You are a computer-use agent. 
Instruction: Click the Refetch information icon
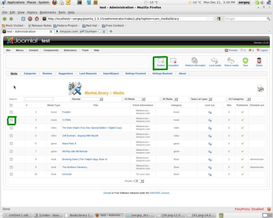point(194,60)
